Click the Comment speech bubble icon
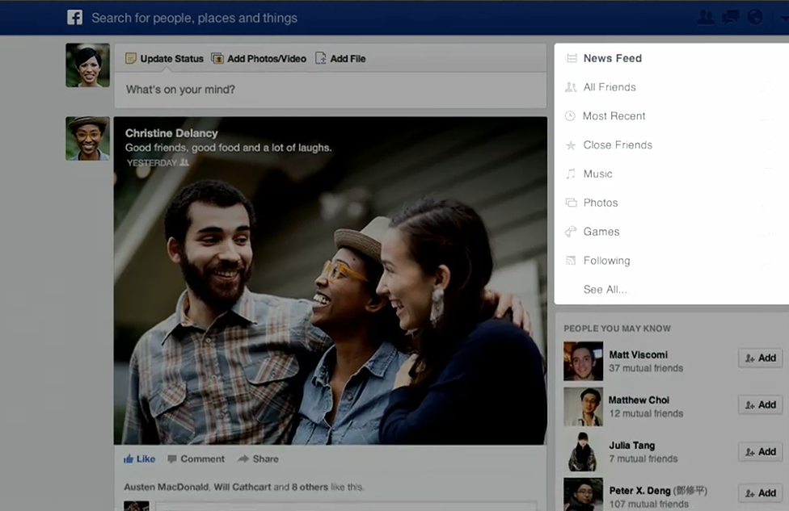This screenshot has width=789, height=511. tap(172, 459)
